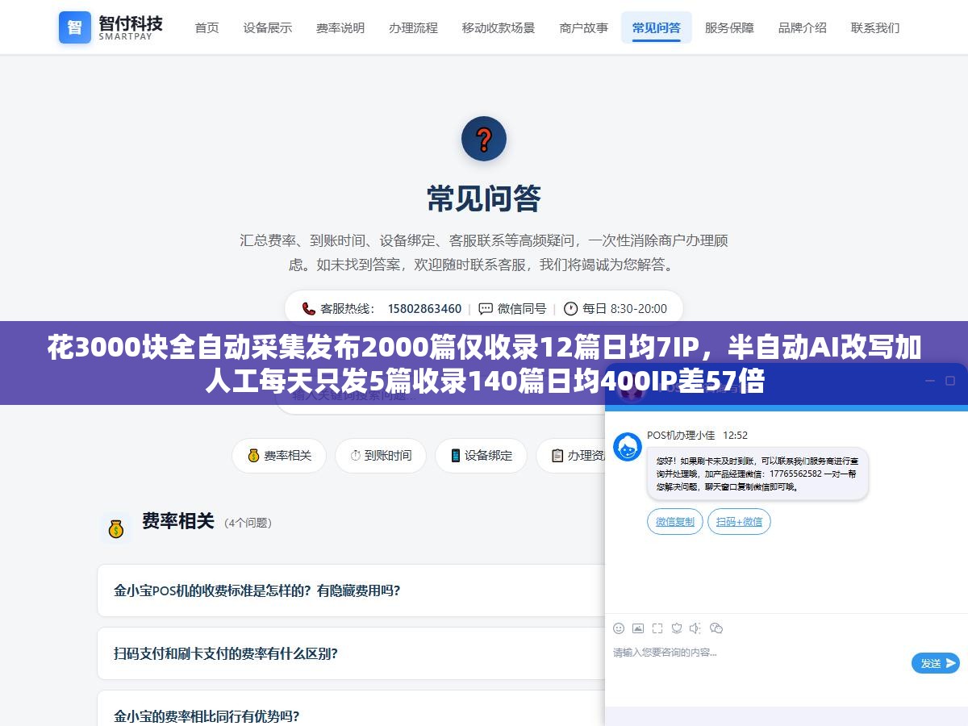Open the 服务保障 page

coord(729,27)
